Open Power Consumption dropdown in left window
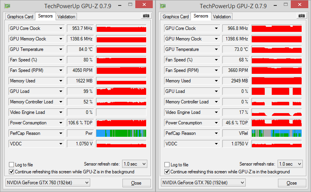 pos(61,123)
